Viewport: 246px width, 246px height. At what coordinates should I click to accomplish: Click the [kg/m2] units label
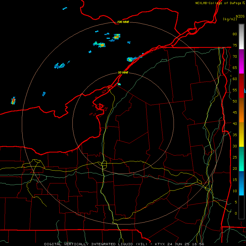(230, 19)
